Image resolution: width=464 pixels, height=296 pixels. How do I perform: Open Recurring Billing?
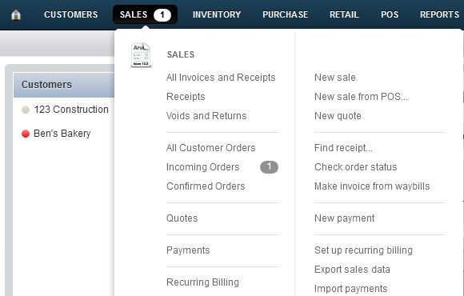(x=202, y=282)
